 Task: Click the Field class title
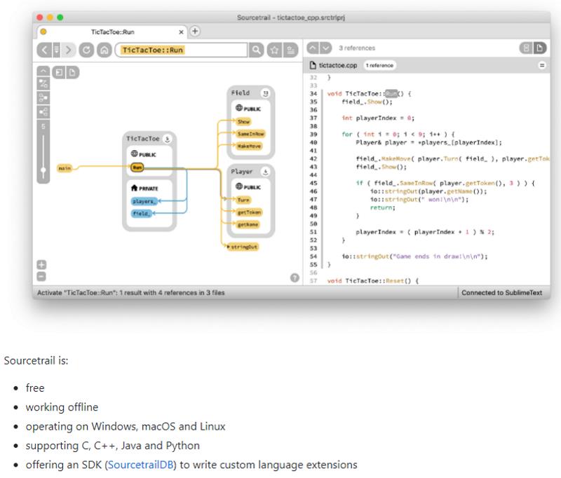[x=241, y=93]
